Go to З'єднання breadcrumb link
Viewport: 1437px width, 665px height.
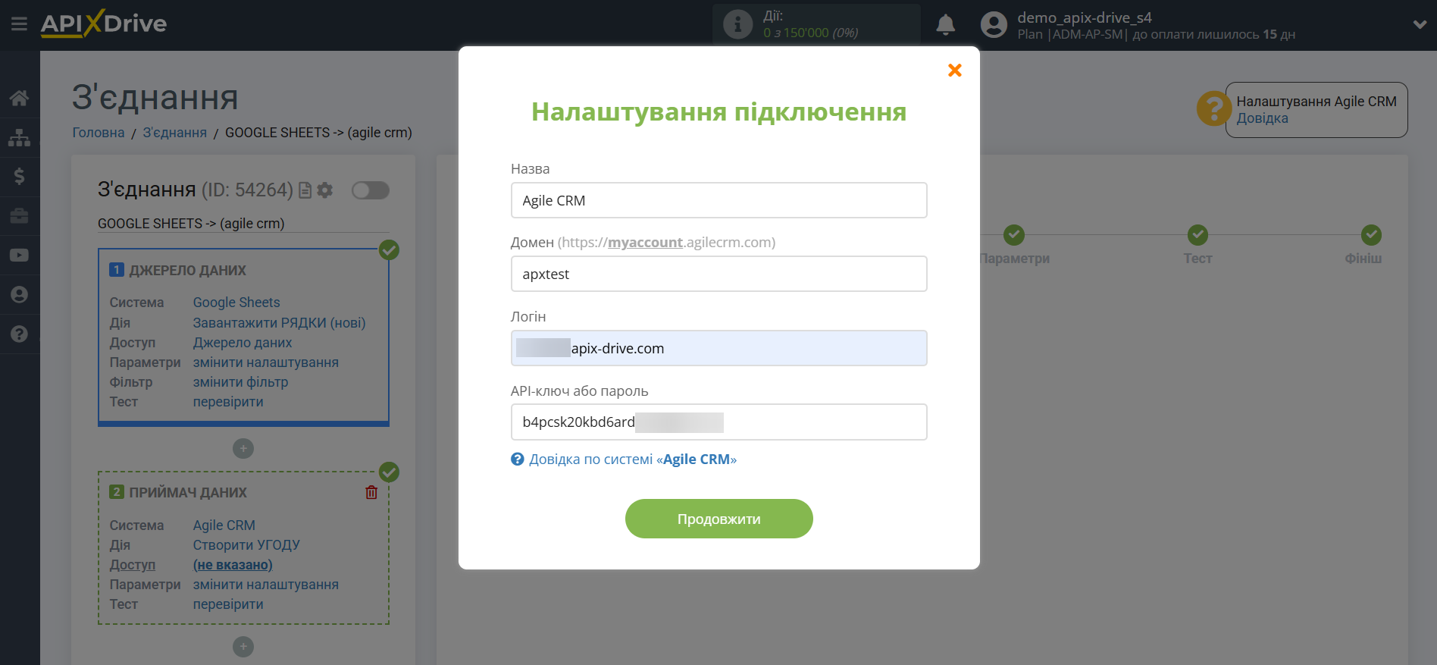click(x=175, y=133)
